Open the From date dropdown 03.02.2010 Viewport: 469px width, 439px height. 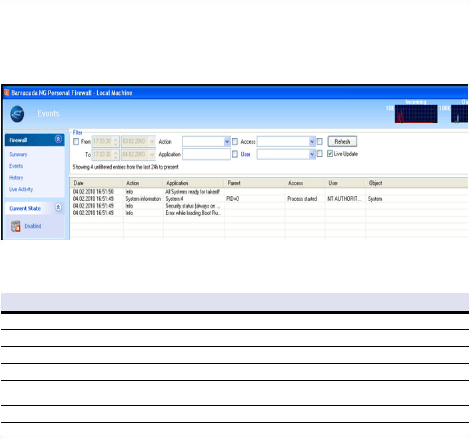152,141
